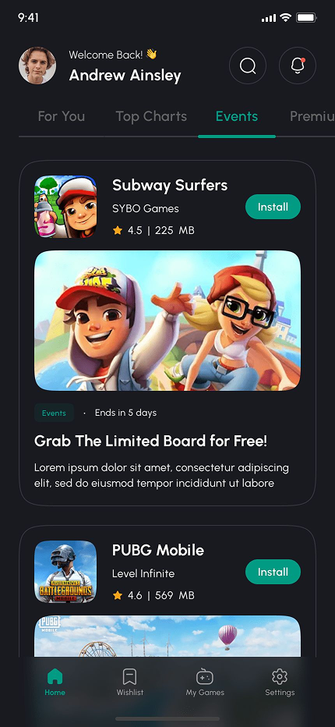Tap Subway Surfers app icon
Image resolution: width=335 pixels, height=727 pixels.
pyautogui.click(x=65, y=207)
